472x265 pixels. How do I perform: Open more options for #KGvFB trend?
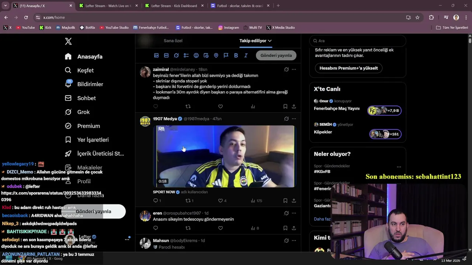click(x=399, y=167)
